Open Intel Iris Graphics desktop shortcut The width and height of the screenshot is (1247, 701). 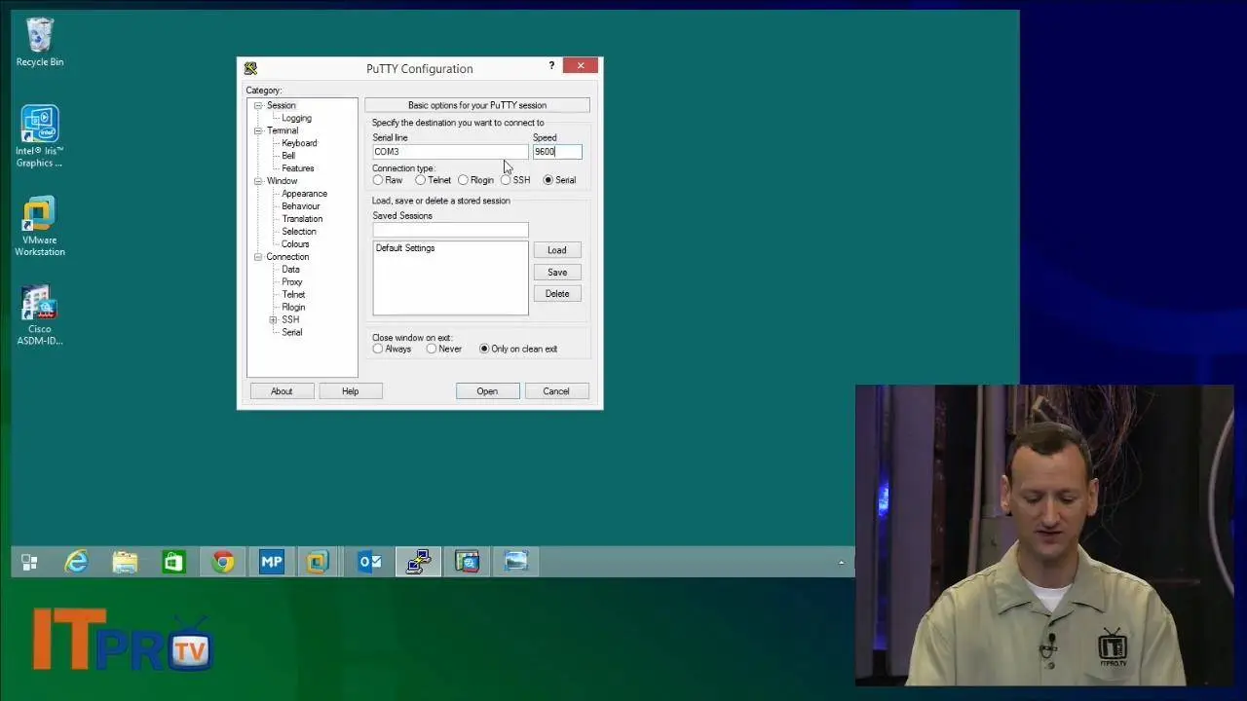point(40,136)
